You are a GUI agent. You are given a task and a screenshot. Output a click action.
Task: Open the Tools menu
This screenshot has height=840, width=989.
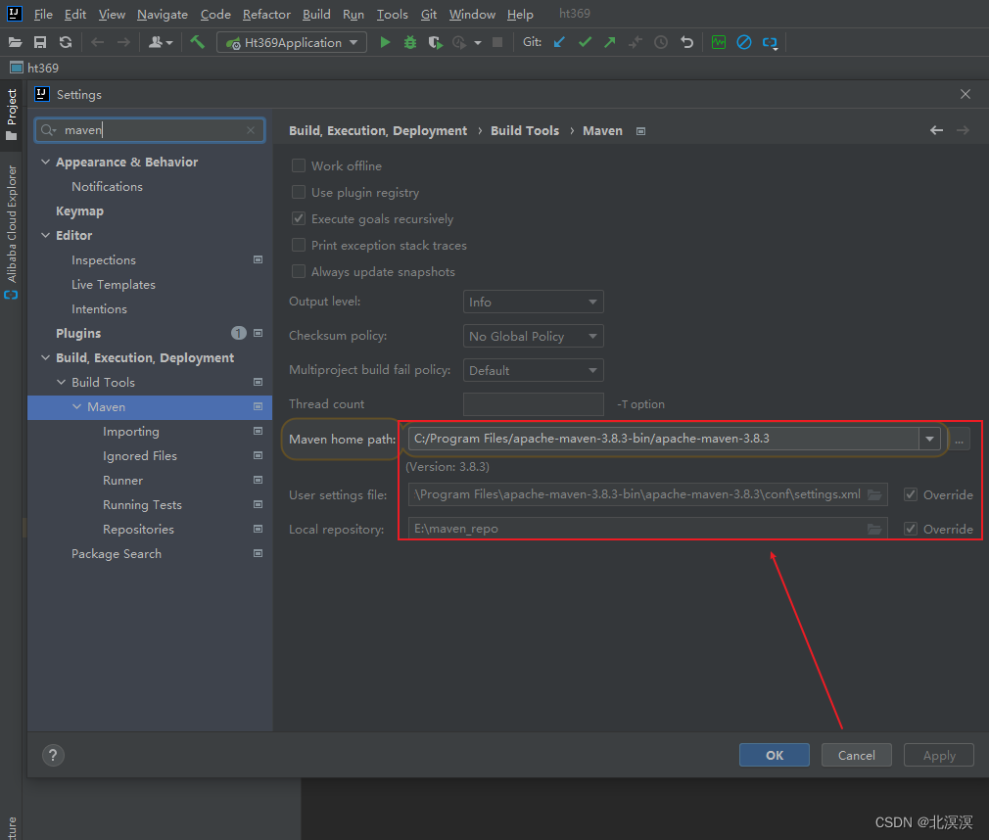[x=393, y=14]
